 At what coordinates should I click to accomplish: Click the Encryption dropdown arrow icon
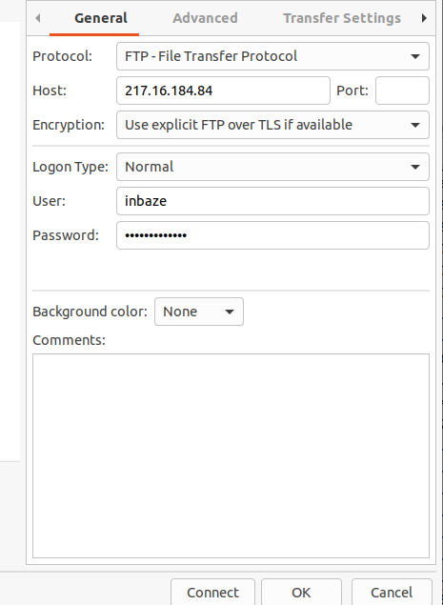(415, 126)
